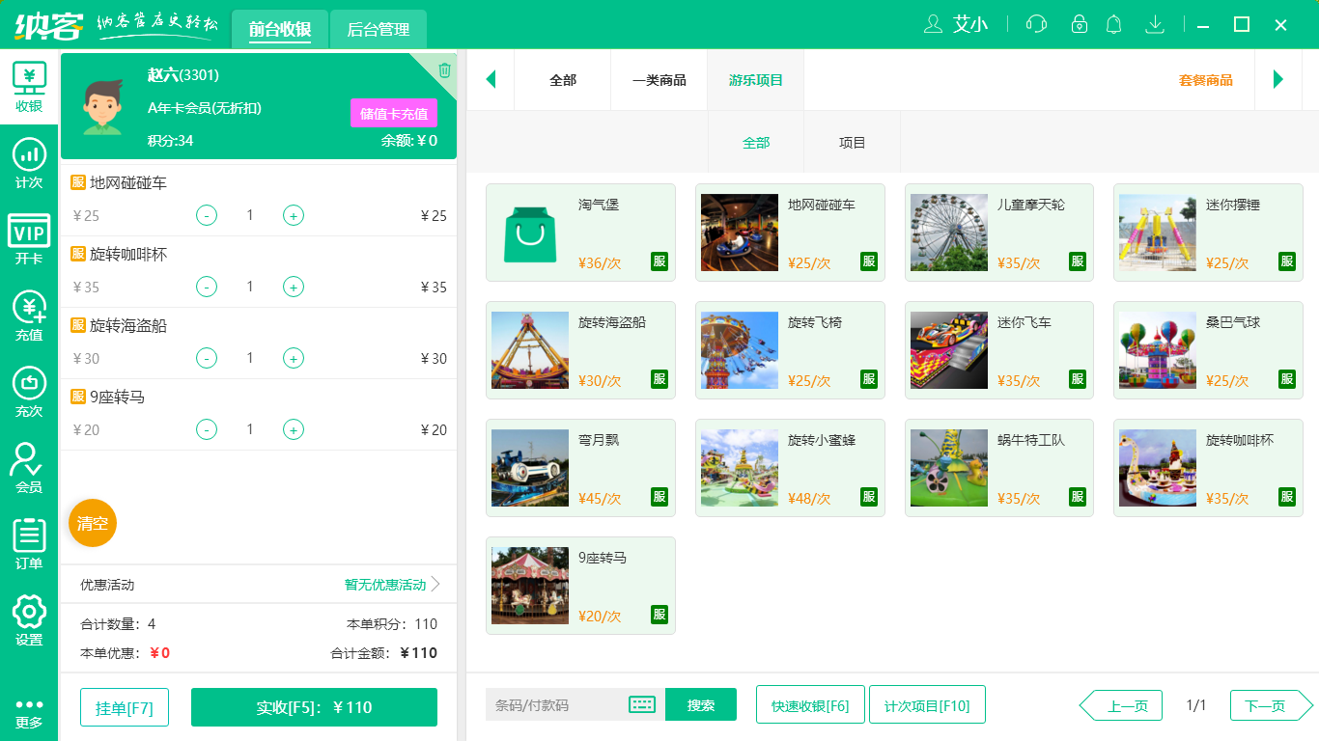Image resolution: width=1319 pixels, height=741 pixels.
Task: Decrease quantity of 9座转马 with minus button
Action: [206, 429]
